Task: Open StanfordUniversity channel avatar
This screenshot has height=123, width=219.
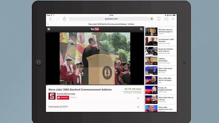Action: tap(52, 96)
